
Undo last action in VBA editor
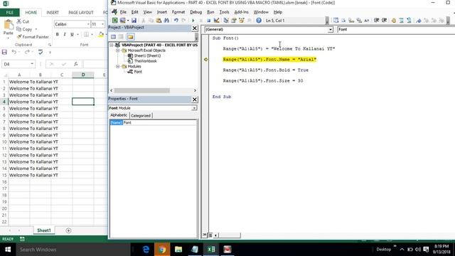(176, 21)
